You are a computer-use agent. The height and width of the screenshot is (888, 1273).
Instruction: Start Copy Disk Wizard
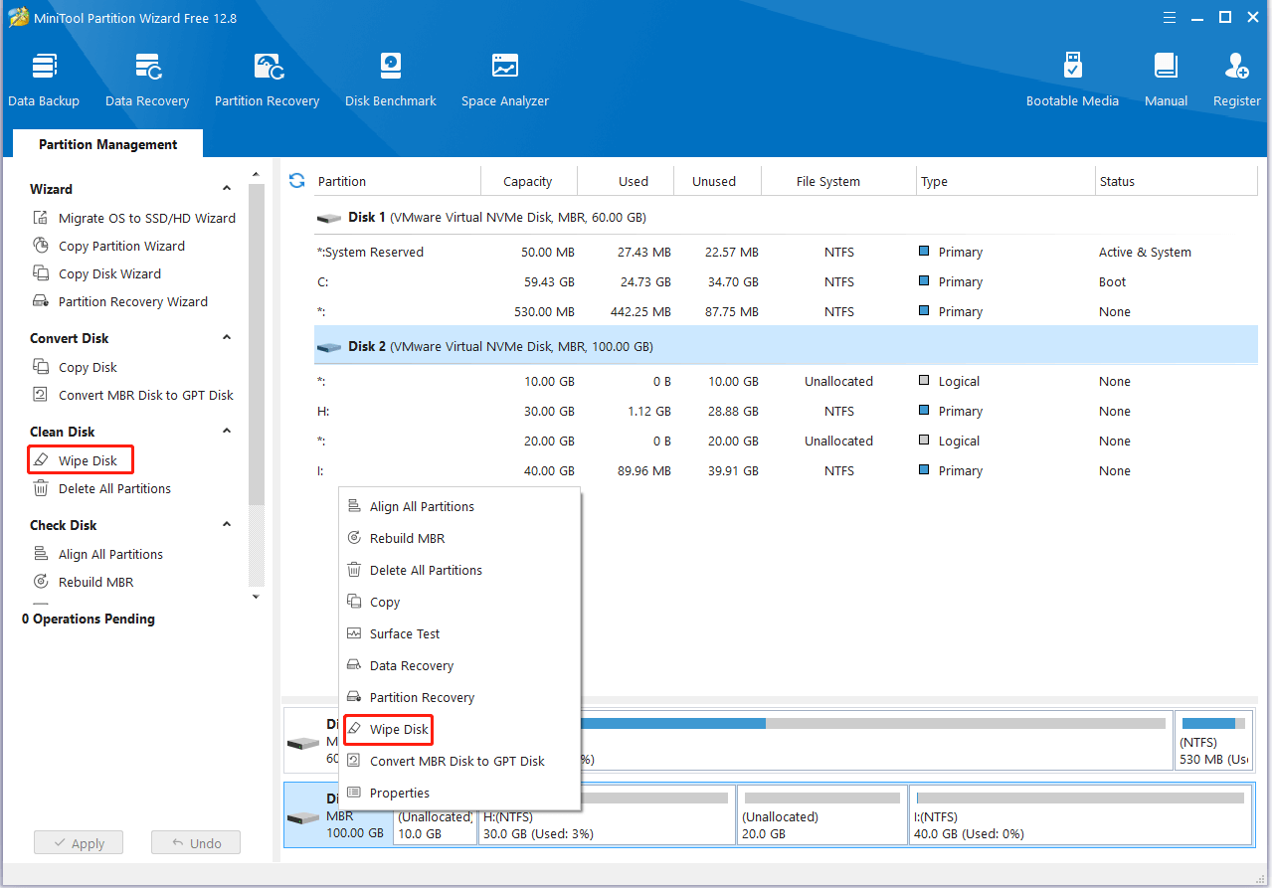96,273
